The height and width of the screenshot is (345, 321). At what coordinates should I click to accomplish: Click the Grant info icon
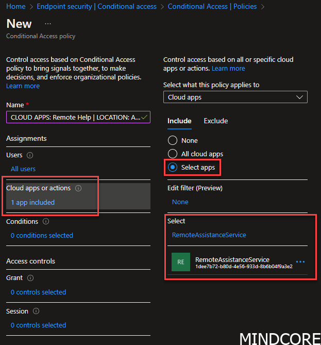[x=30, y=278]
